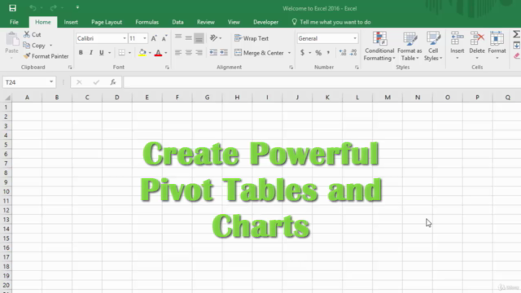
Task: Select Bottom Align
Action: pos(199,38)
